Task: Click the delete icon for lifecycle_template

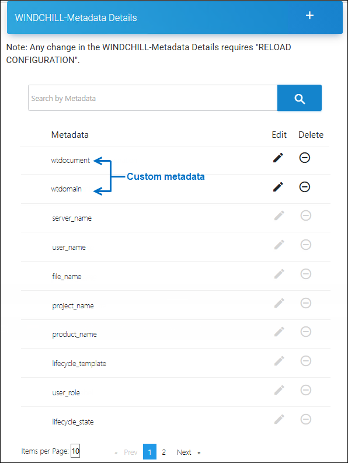Action: coord(306,361)
